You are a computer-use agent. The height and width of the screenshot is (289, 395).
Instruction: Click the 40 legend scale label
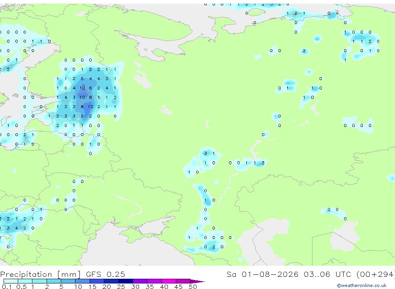pyautogui.click(x=164, y=287)
